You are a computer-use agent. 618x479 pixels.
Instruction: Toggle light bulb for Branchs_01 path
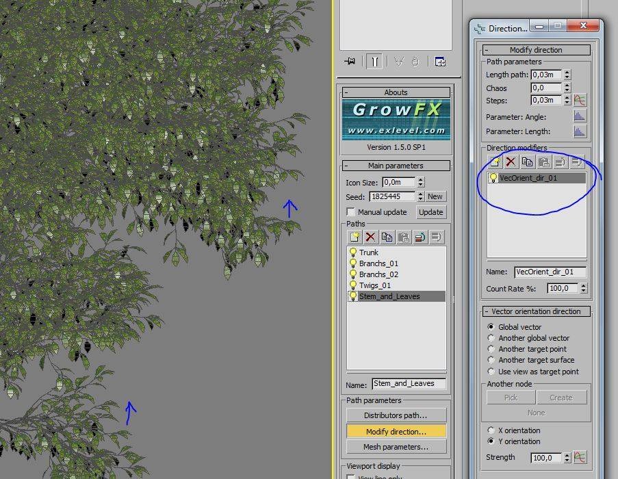[353, 263]
